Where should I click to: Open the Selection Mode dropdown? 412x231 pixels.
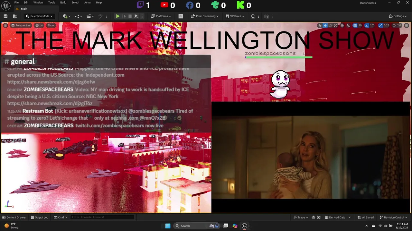(x=39, y=16)
